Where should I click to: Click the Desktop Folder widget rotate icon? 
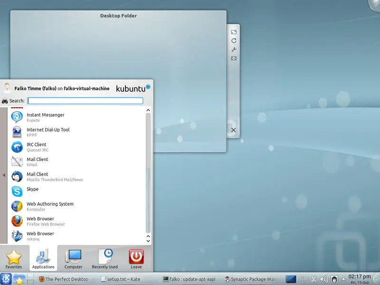234,41
